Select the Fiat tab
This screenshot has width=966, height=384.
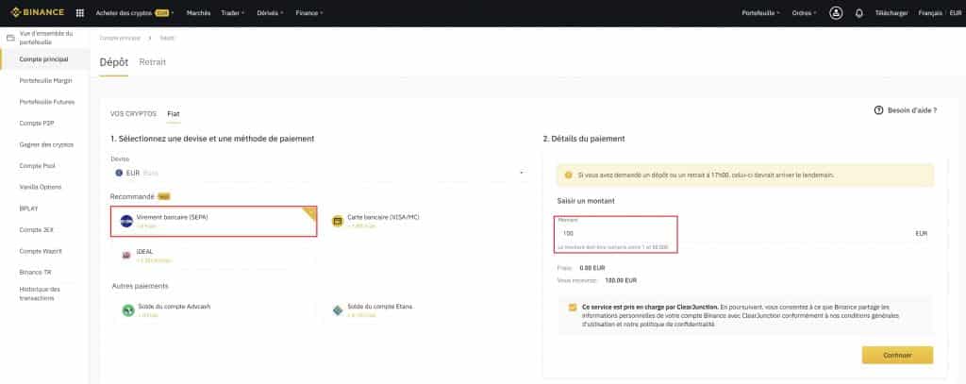[x=174, y=114]
